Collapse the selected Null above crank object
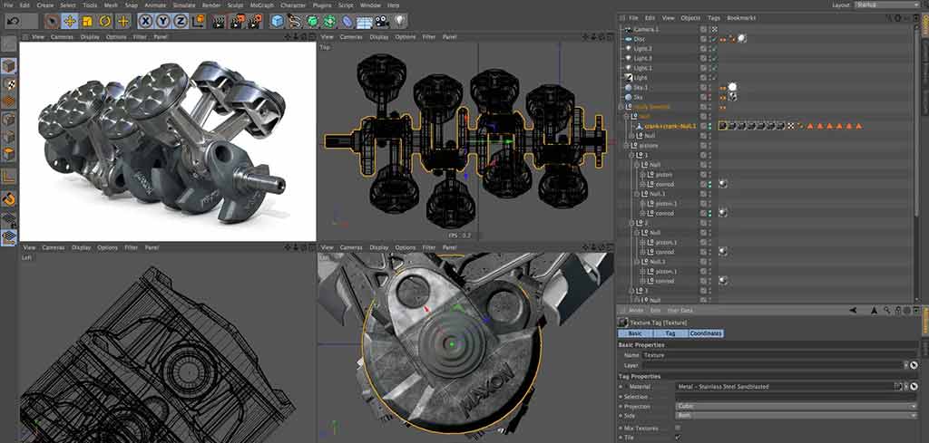This screenshot has width=929, height=443. click(628, 117)
